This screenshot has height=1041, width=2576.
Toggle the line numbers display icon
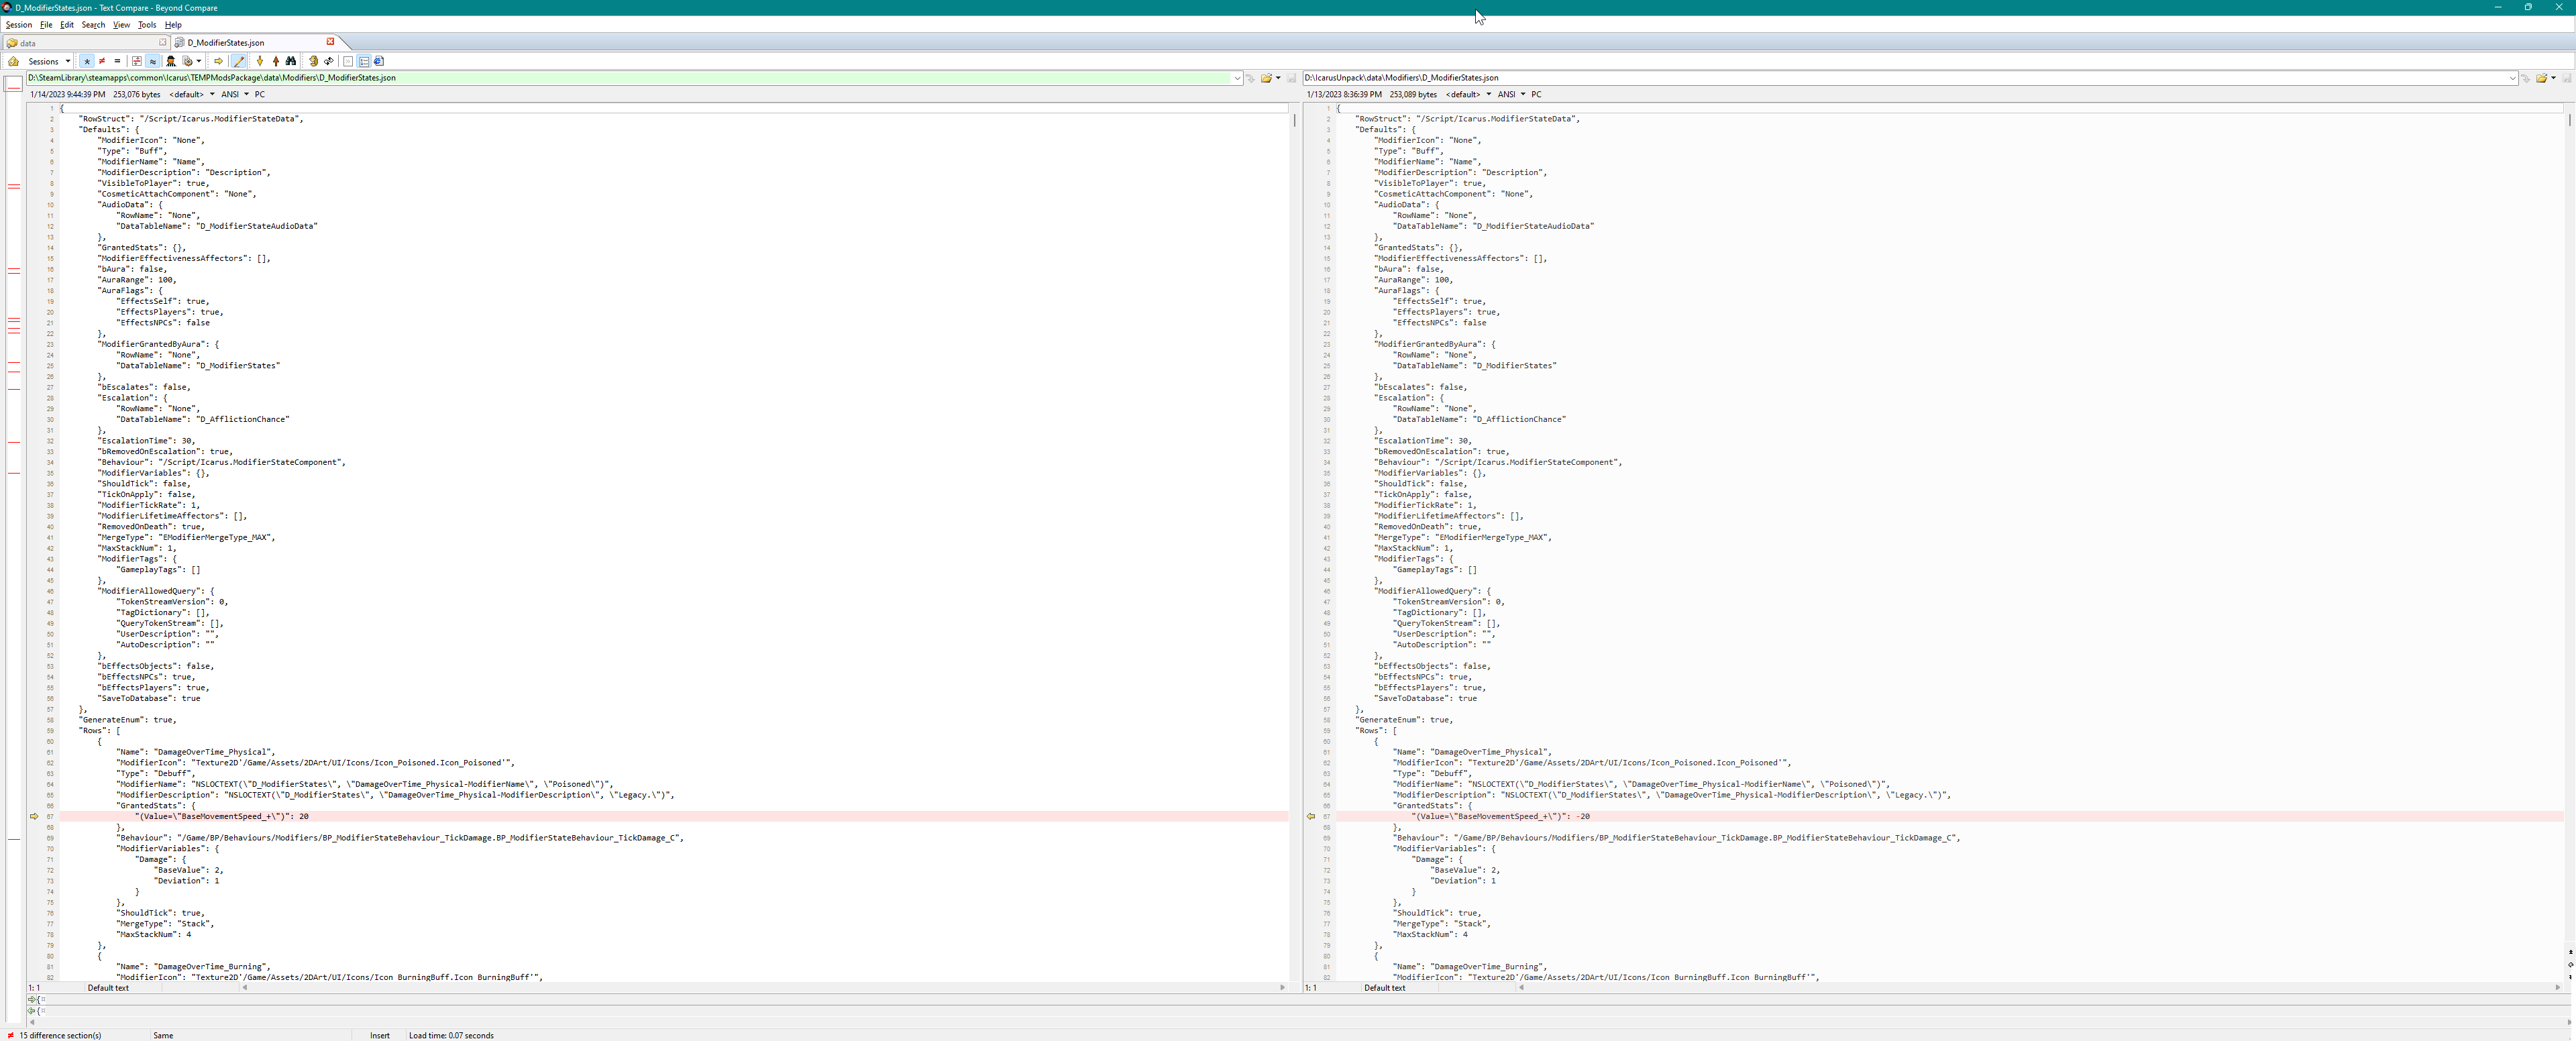point(363,61)
